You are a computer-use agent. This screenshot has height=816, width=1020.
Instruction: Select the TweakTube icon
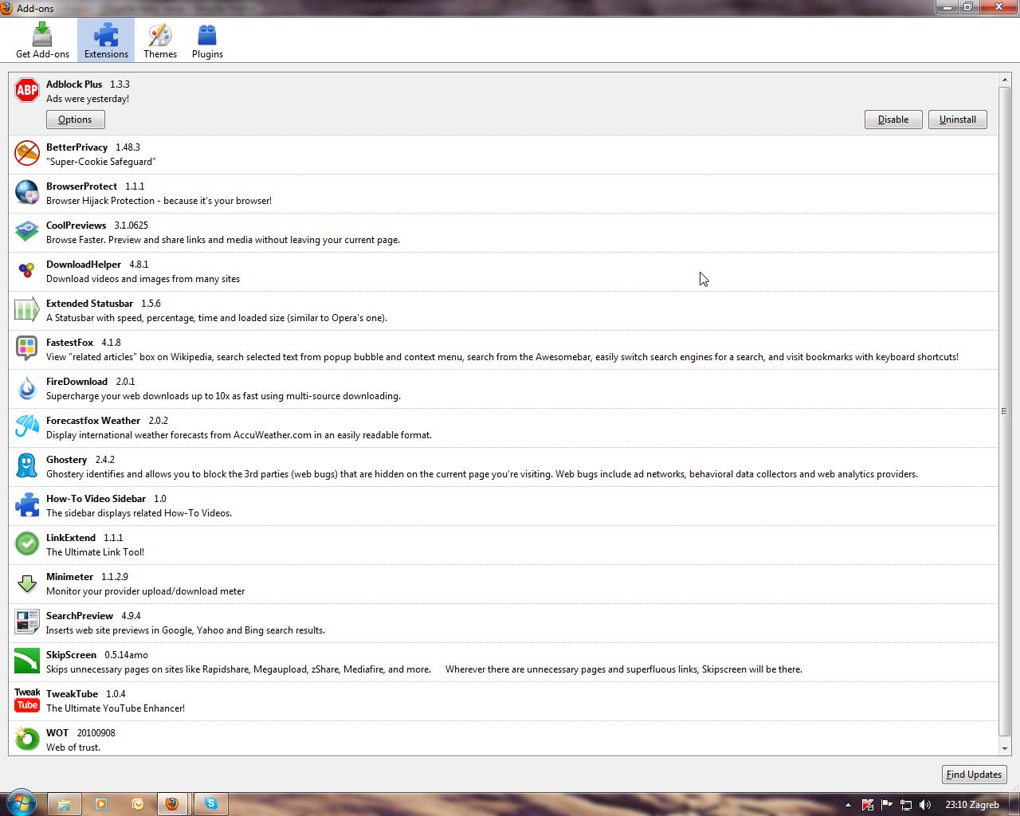coord(27,700)
